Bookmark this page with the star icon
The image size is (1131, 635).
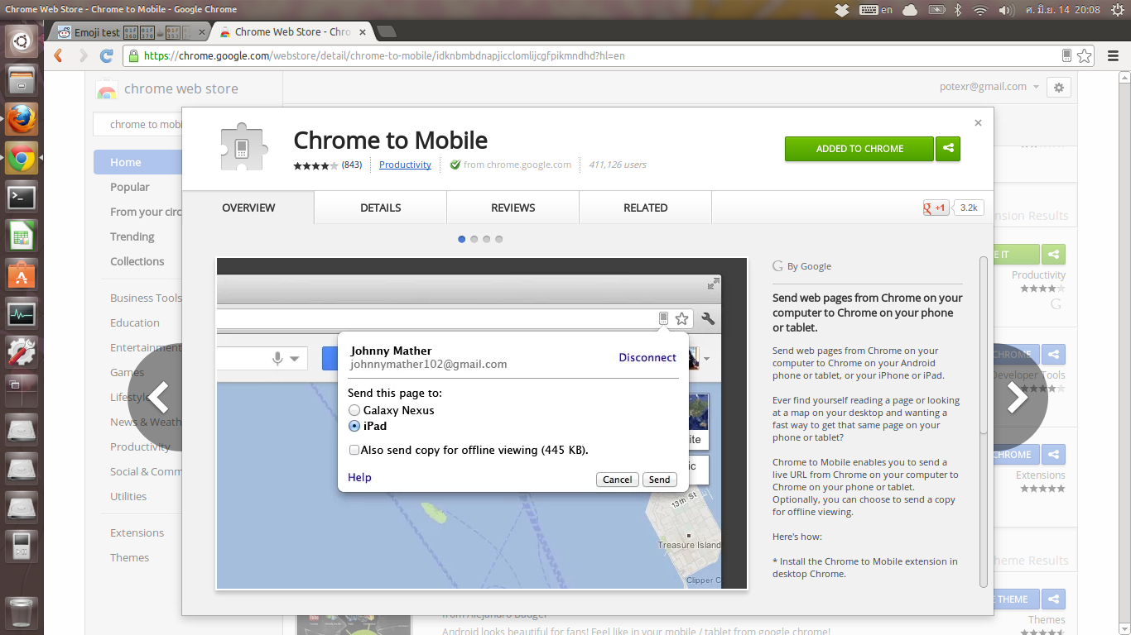pos(1085,55)
